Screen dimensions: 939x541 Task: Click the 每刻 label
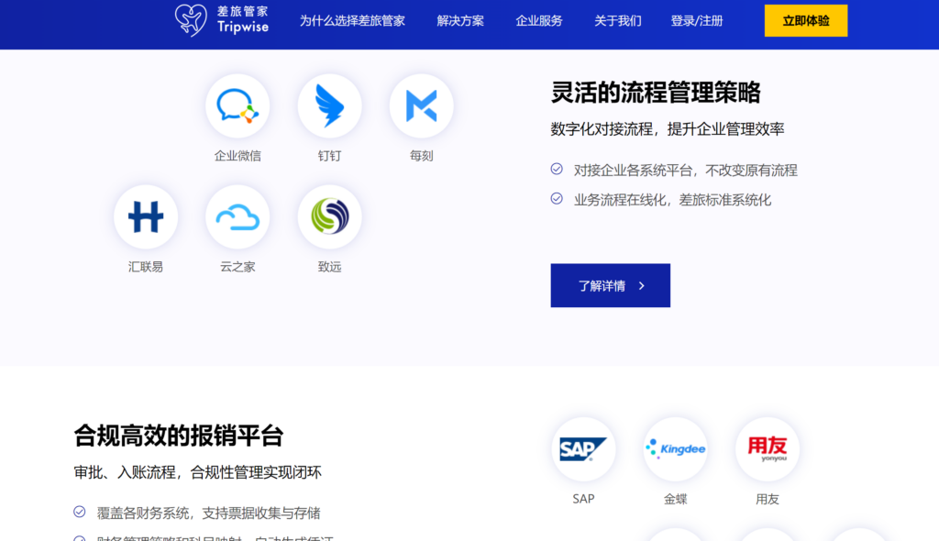(422, 156)
